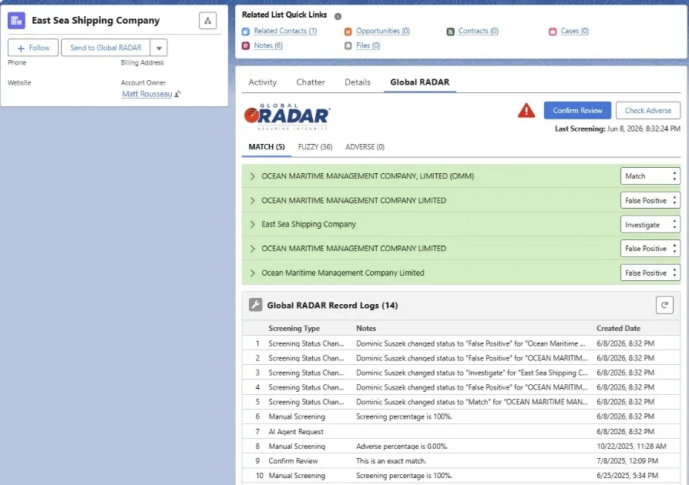689x485 pixels.
Task: Click note 'This is an exact match.'
Action: coord(391,461)
